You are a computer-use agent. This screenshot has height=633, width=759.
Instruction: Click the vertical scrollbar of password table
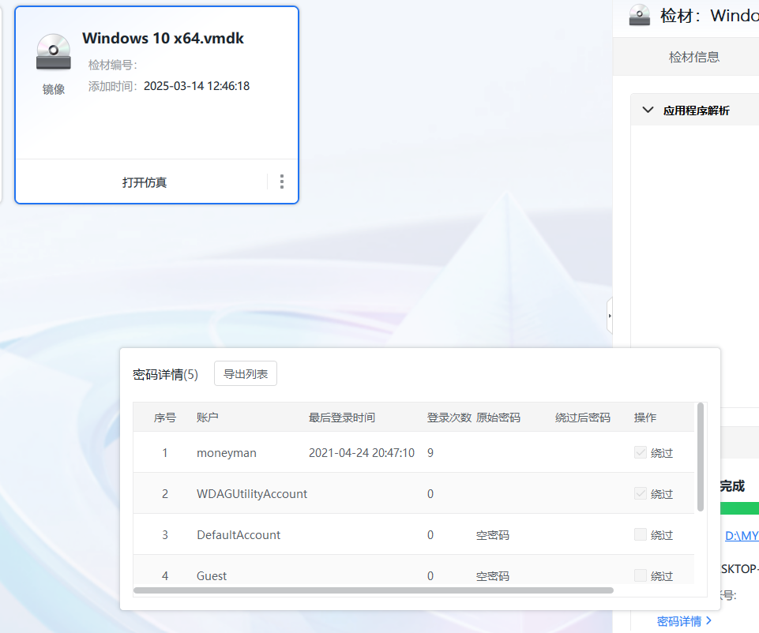[700, 457]
